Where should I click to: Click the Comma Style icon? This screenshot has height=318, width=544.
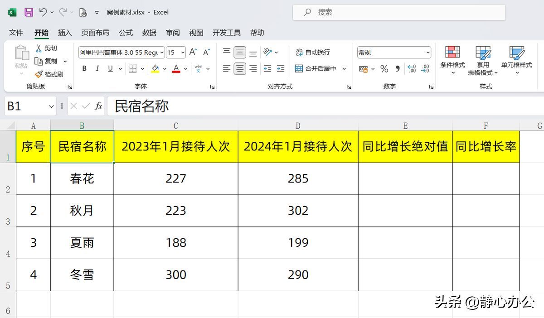[x=397, y=69]
